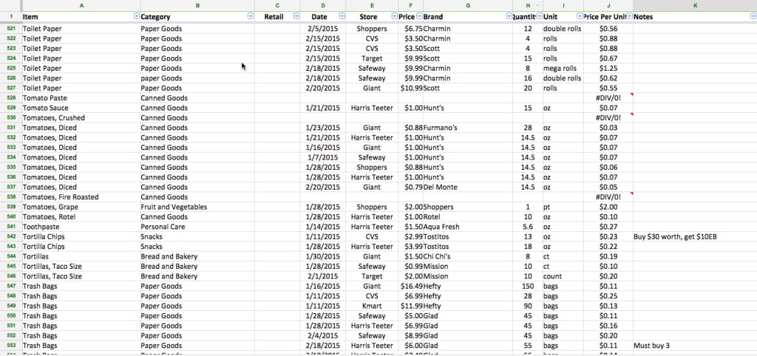Select column C header
The height and width of the screenshot is (356, 757).
click(278, 5)
